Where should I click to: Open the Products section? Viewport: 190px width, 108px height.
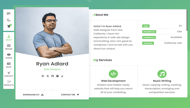[9, 83]
